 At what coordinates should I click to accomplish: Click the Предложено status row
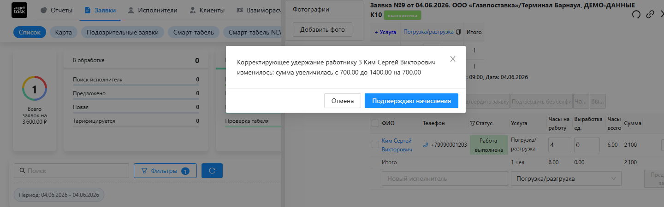136,93
